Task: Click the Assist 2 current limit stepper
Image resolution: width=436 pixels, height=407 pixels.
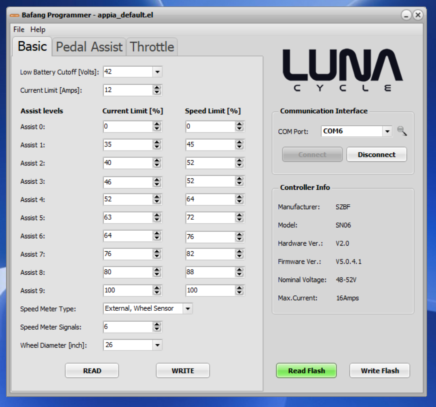Action: click(x=157, y=163)
